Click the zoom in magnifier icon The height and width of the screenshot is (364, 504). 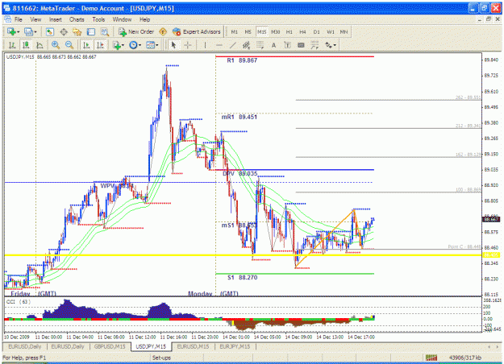(x=56, y=45)
